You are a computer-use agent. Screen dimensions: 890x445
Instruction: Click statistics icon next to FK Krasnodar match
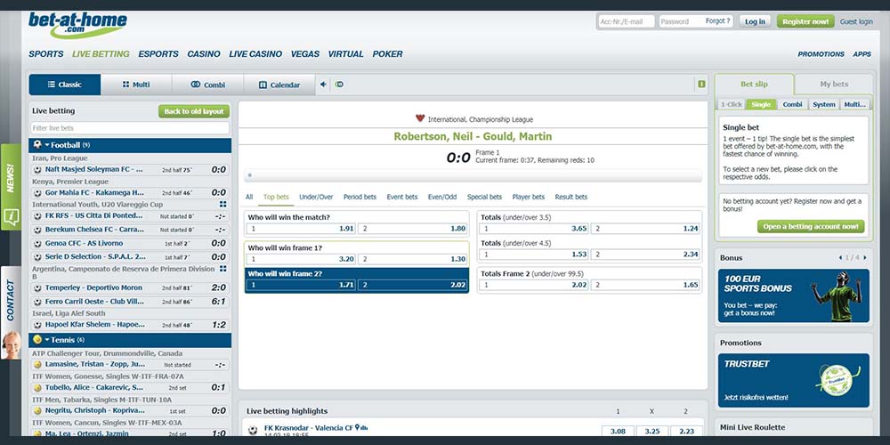tap(362, 428)
